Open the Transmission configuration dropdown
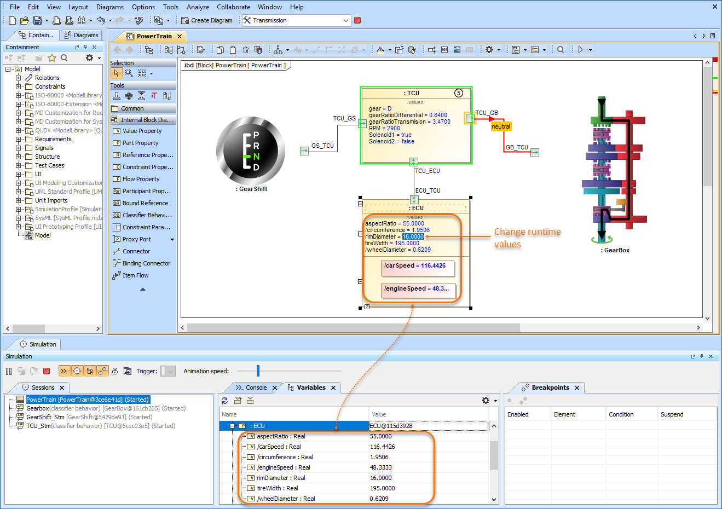 point(345,20)
